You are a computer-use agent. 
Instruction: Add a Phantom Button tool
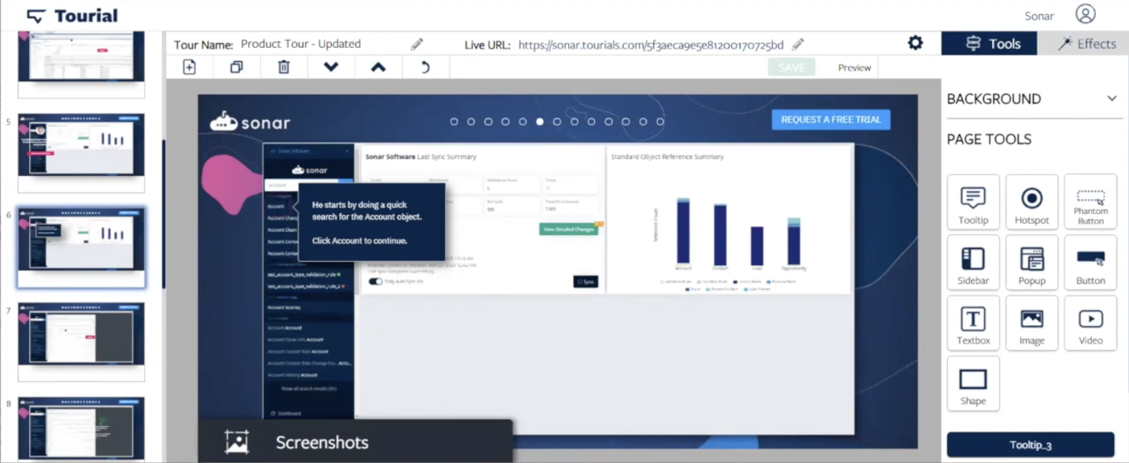[1090, 202]
